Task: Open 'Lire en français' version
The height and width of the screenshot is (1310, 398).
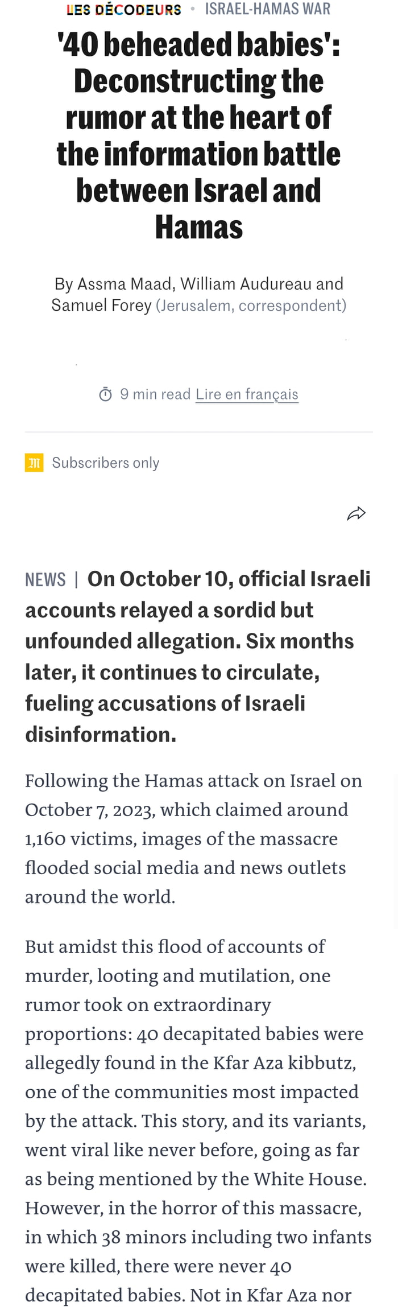Action: pyautogui.click(x=247, y=393)
